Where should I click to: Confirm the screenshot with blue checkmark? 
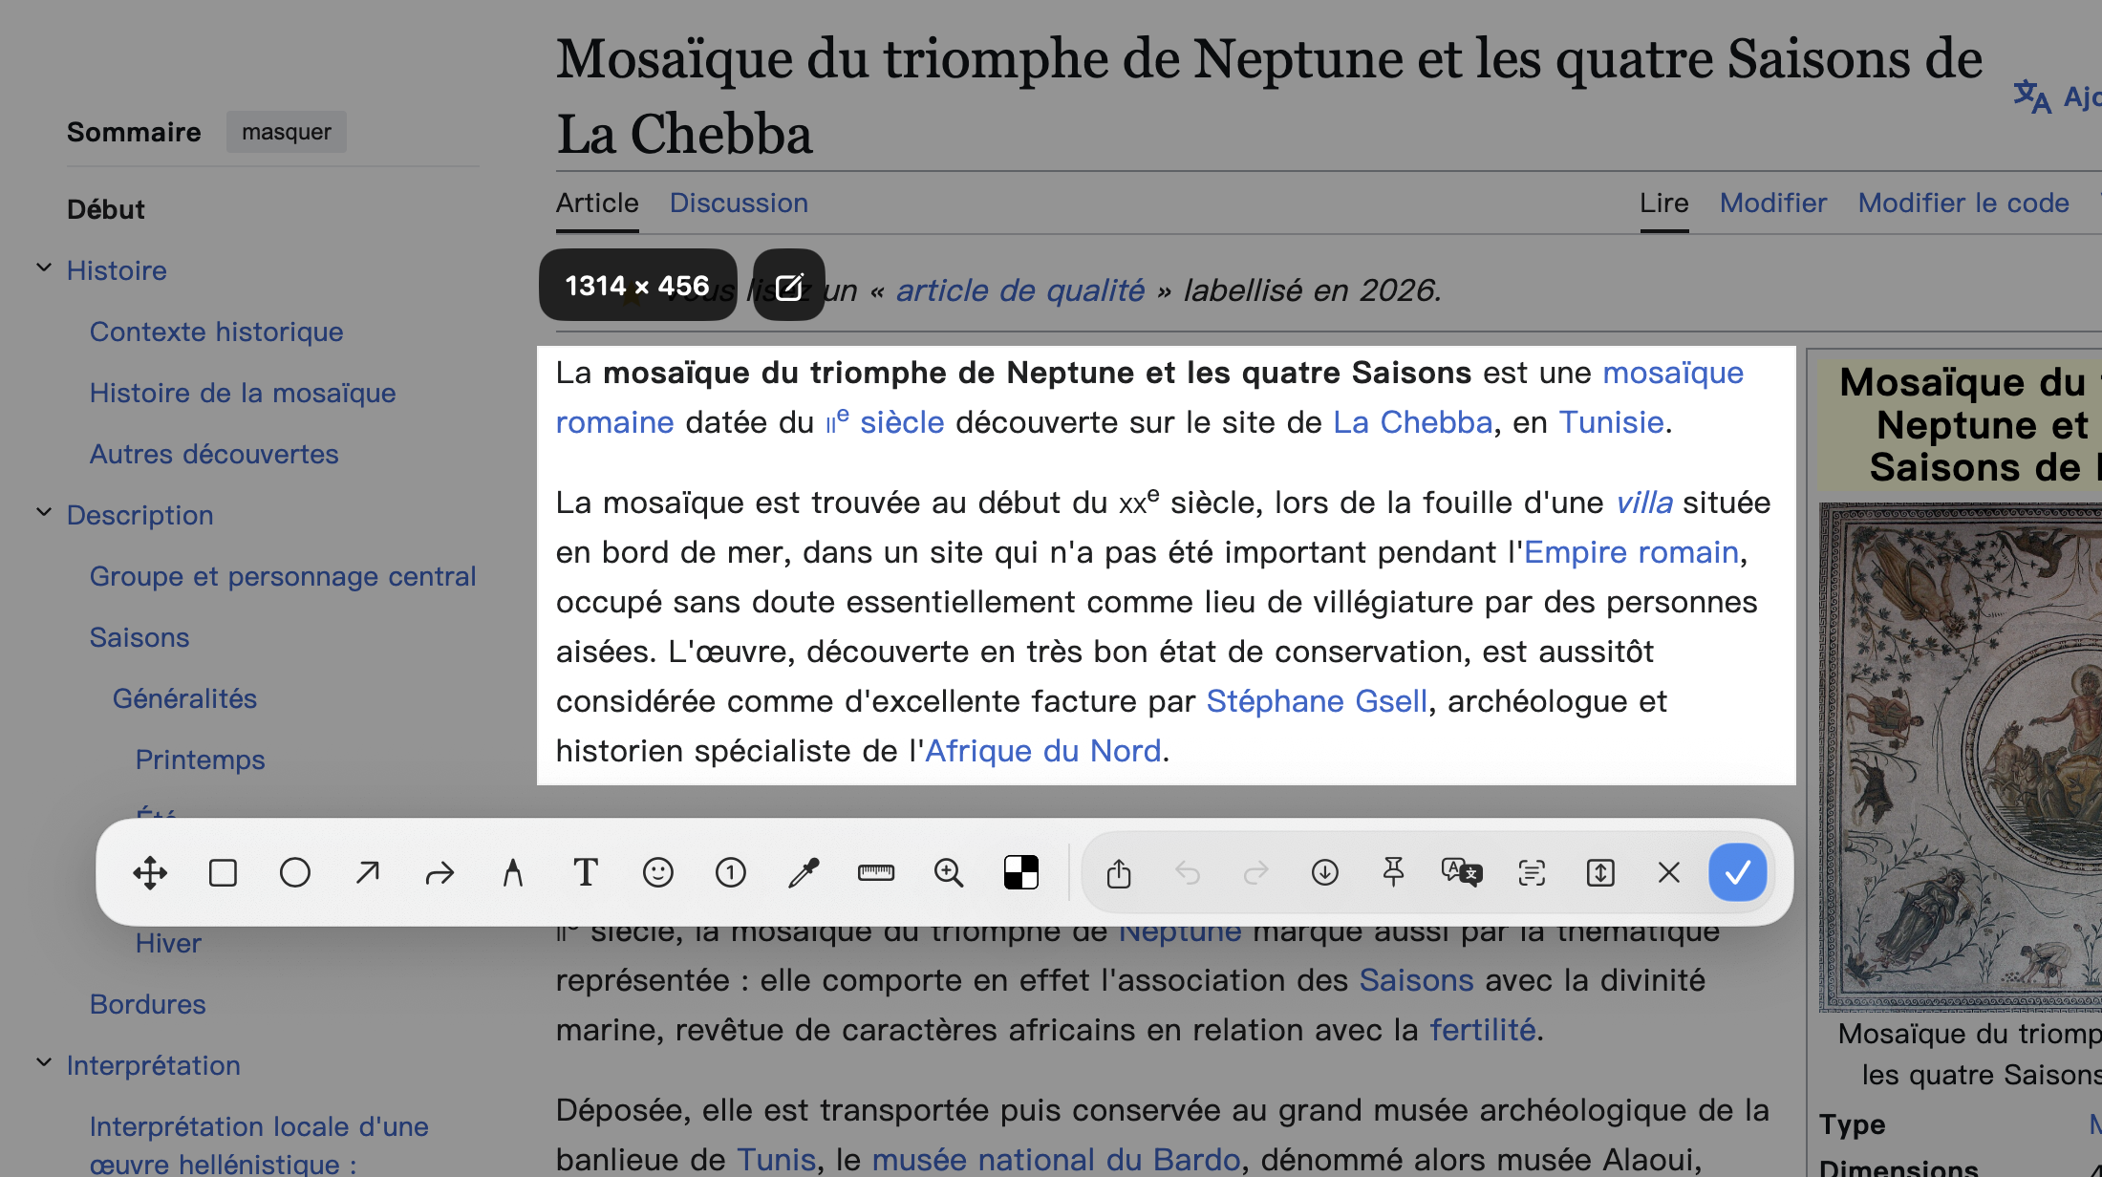click(x=1738, y=872)
